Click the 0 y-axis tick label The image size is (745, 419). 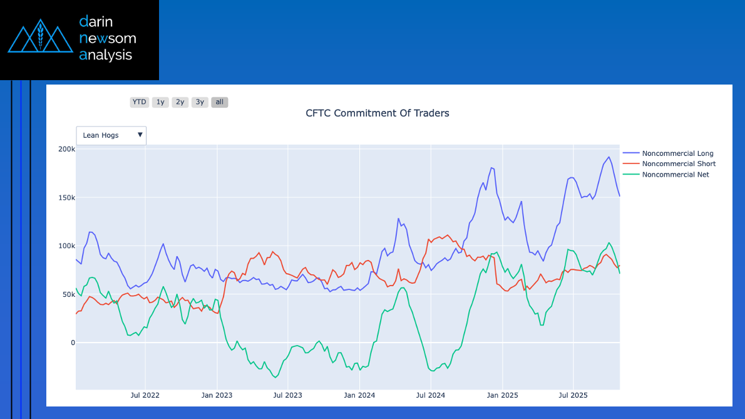click(x=73, y=343)
